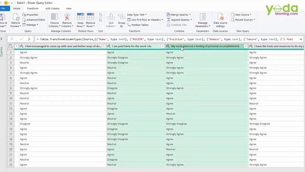The image size is (305, 172).
Task: Open the Append Queries dropdown
Action: click(179, 20)
